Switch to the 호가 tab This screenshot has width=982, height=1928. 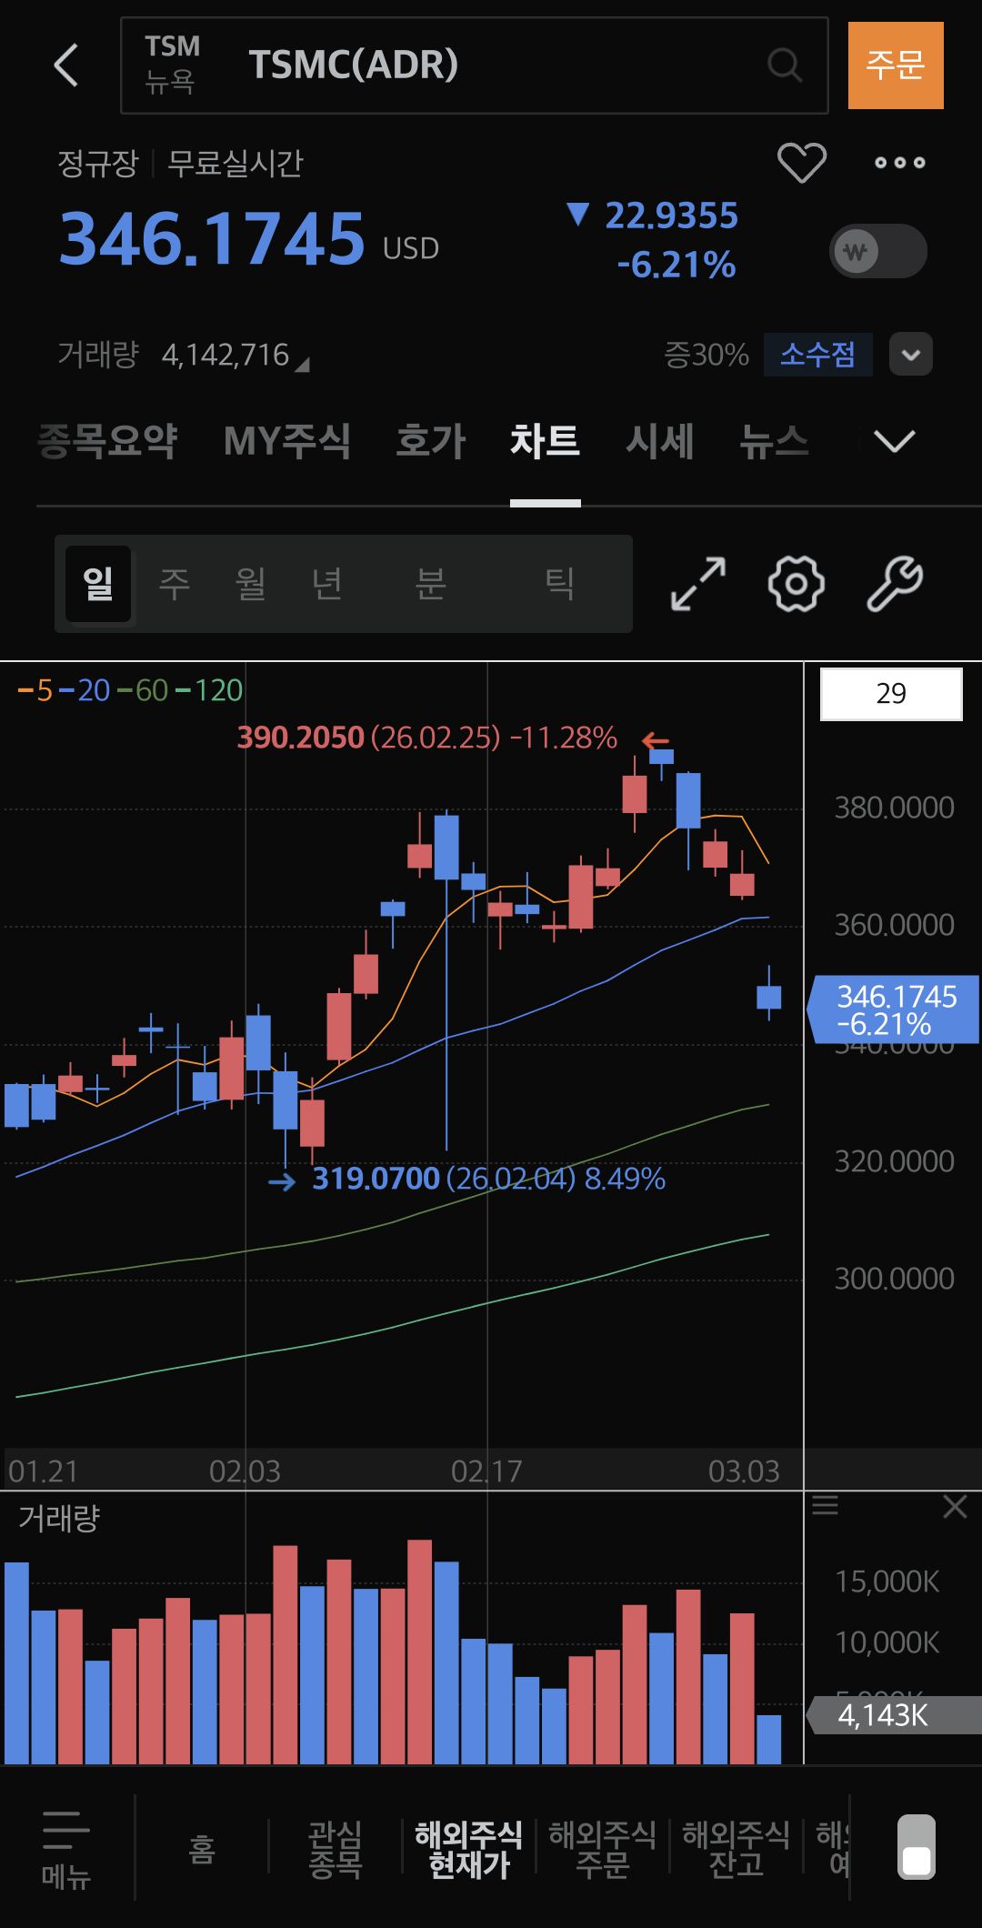tap(430, 442)
